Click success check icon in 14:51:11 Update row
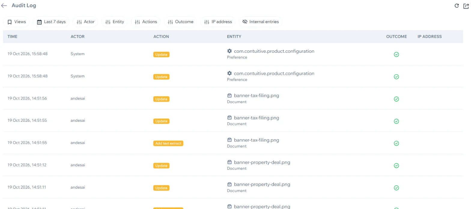471x209 pixels. [x=396, y=188]
